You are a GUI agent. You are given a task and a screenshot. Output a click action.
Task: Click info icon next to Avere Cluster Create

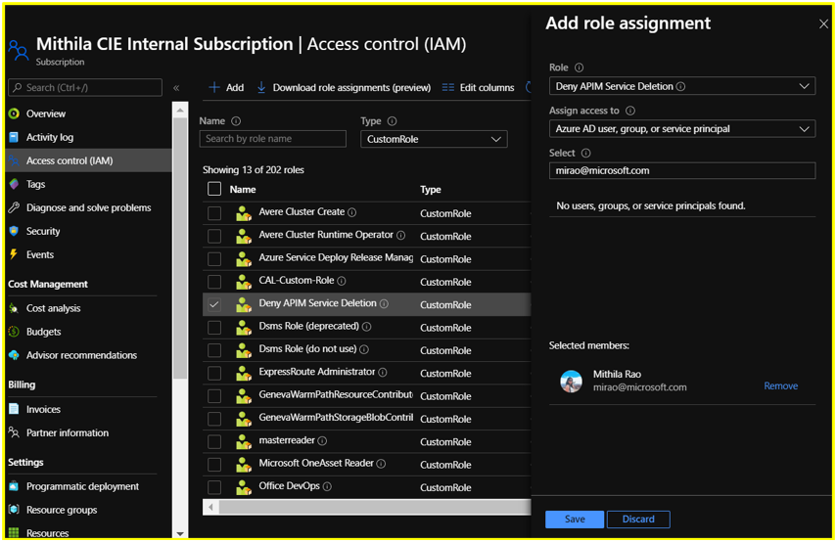(351, 212)
